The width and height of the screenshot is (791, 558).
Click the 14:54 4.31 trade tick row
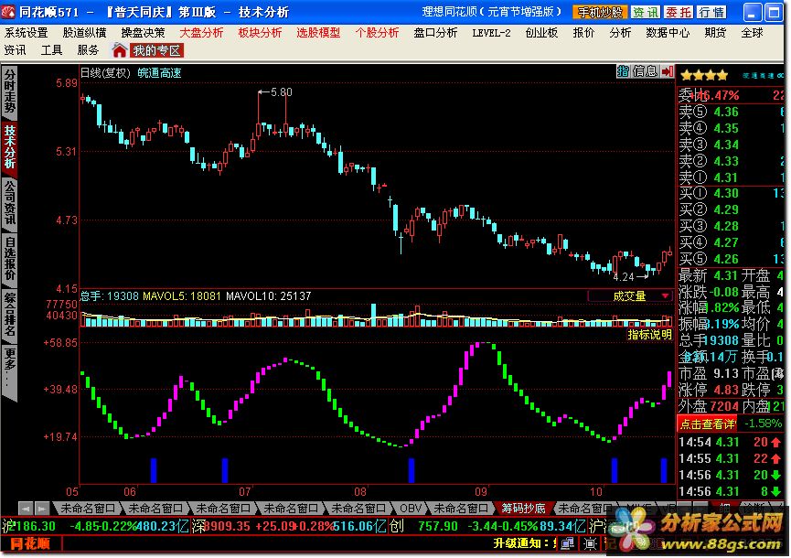point(731,443)
